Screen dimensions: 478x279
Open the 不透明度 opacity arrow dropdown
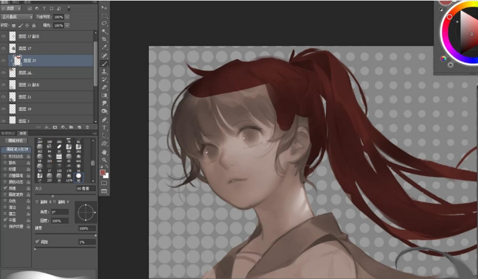click(67, 17)
